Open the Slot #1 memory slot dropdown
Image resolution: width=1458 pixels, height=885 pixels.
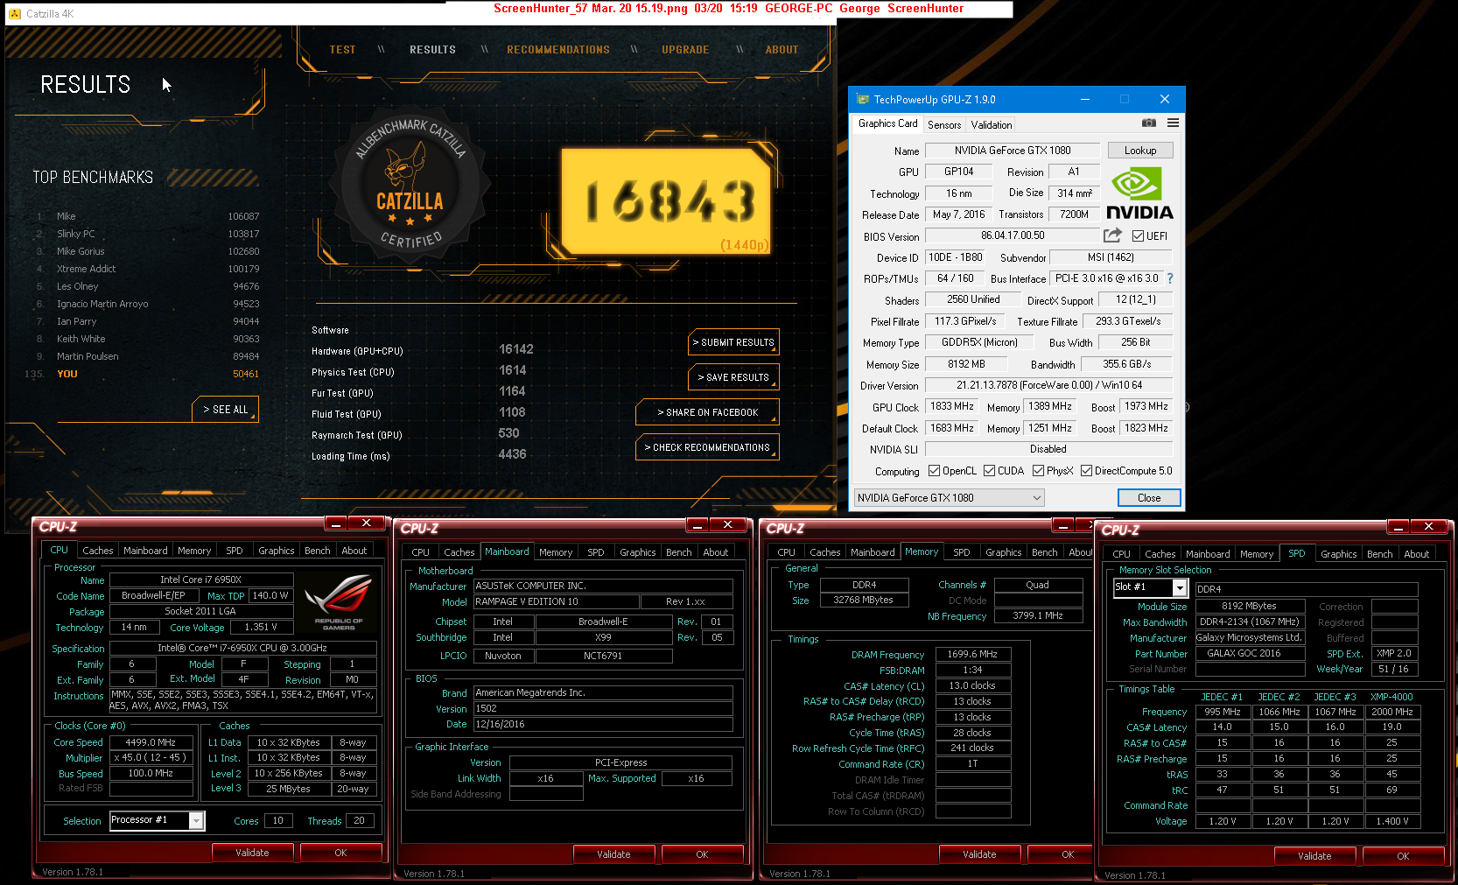point(1149,587)
